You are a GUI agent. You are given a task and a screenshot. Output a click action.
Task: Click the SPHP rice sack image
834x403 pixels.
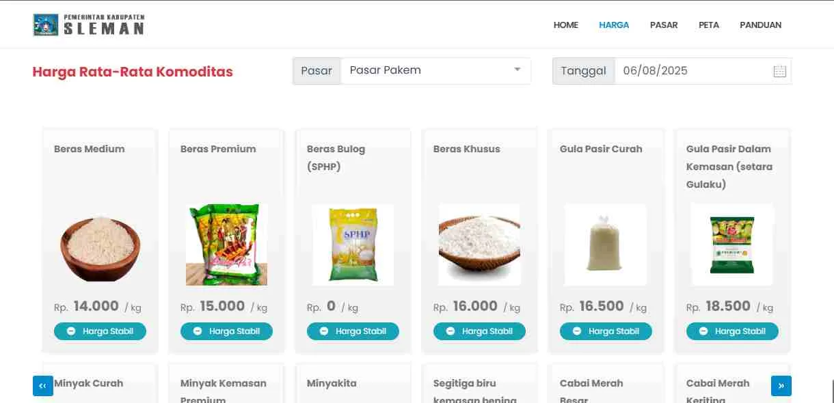click(353, 245)
